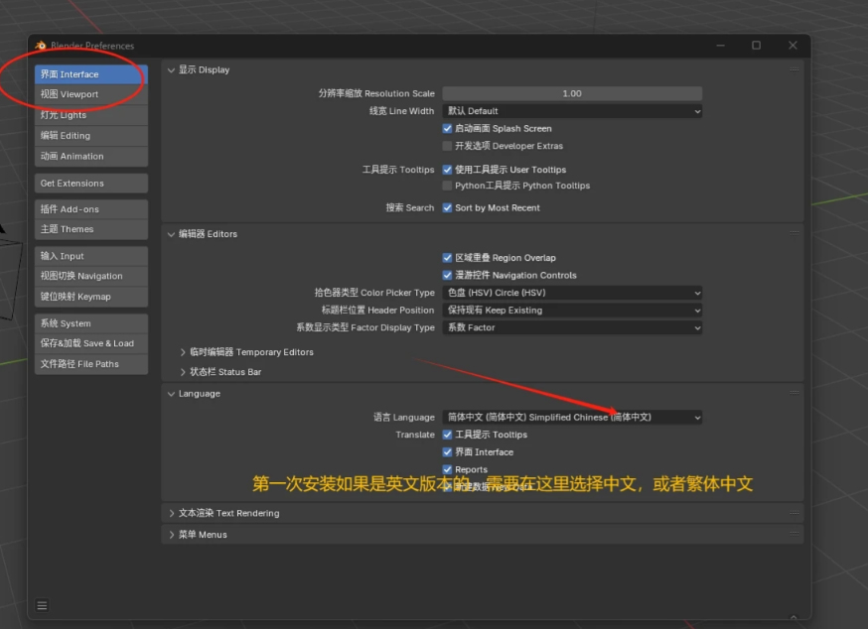
Task: Select the Interface tab in the sidebar
Action: pos(91,74)
